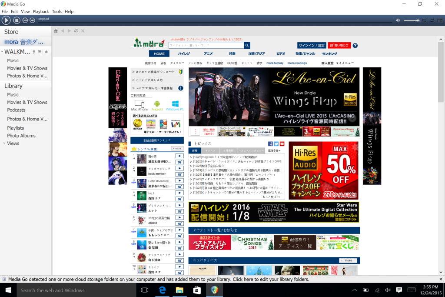
Task: Click the Mac iPhone usage icon
Action: (139, 106)
